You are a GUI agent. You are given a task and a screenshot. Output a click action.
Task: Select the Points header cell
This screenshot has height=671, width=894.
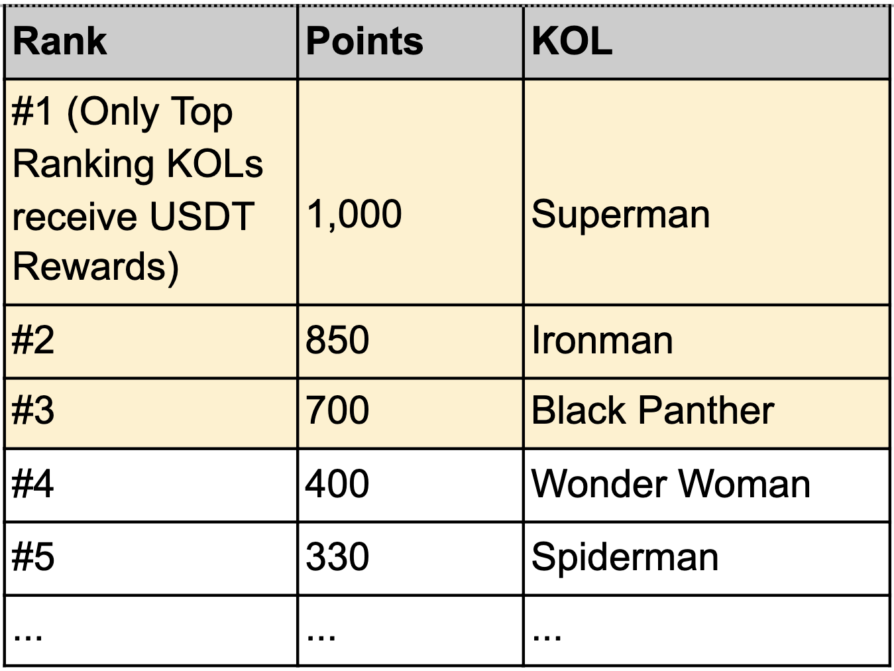[410, 42]
